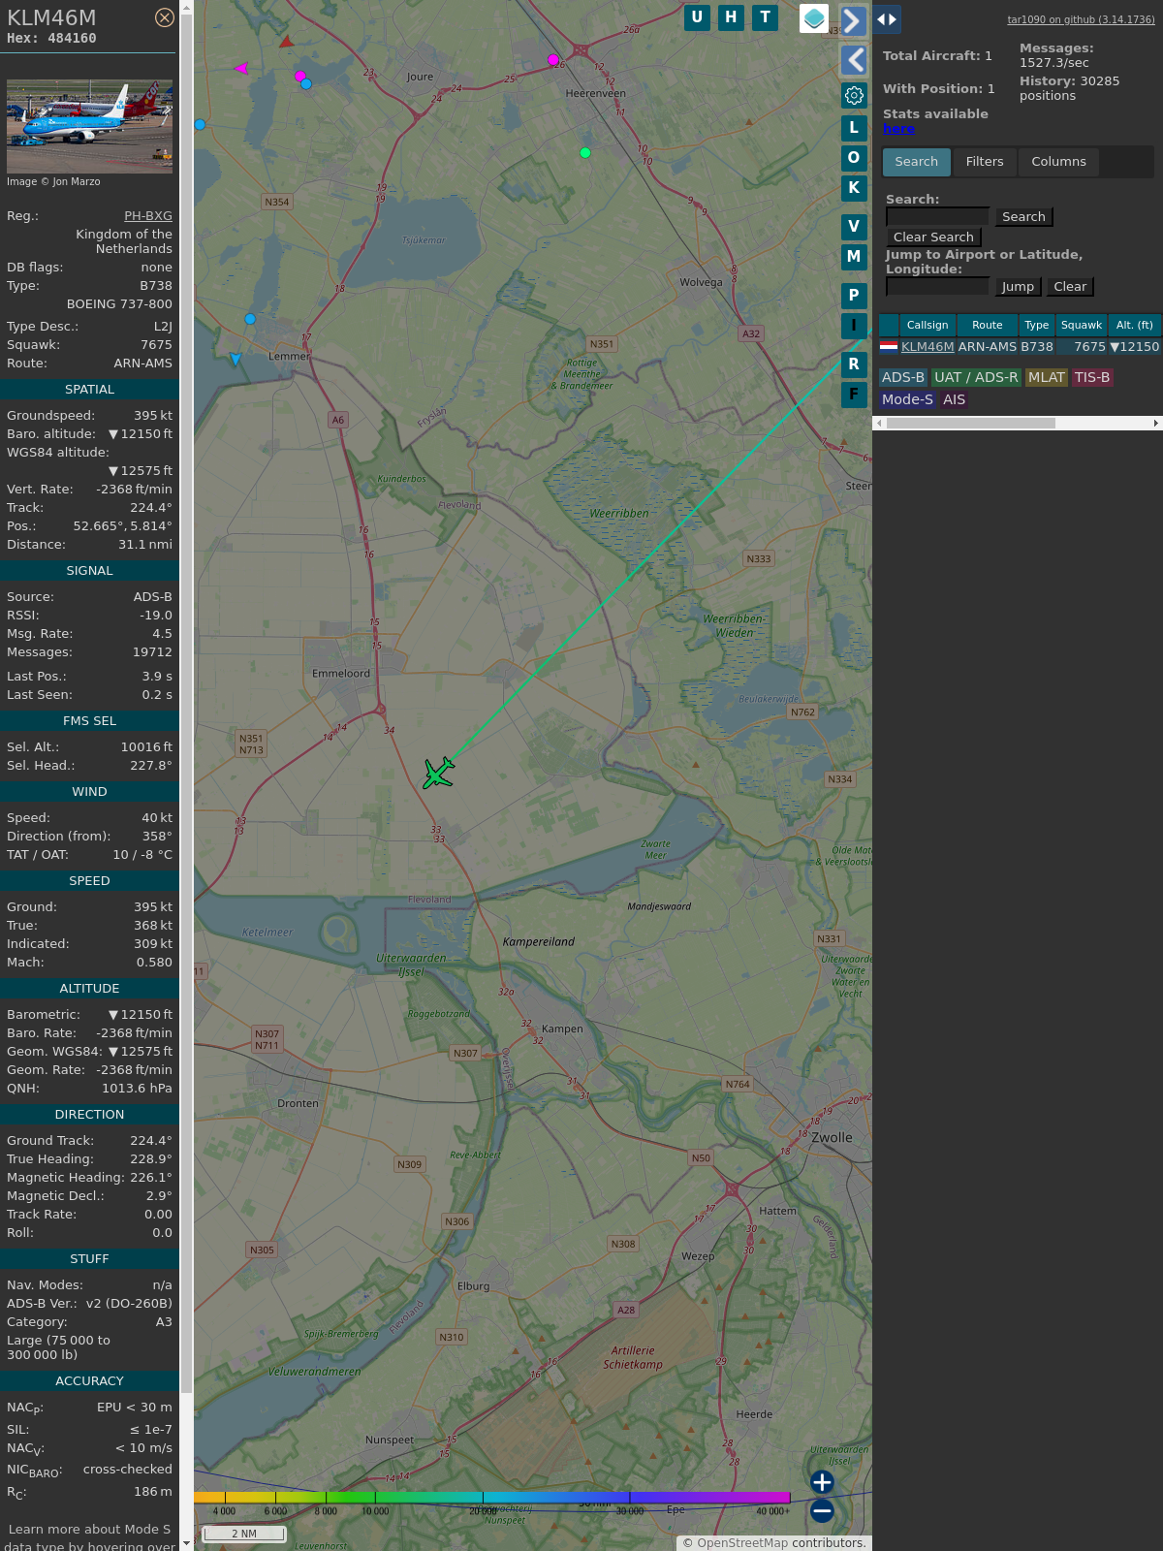This screenshot has height=1551, width=1163.
Task: Click the sidebar width toggle arrows
Action: click(887, 19)
